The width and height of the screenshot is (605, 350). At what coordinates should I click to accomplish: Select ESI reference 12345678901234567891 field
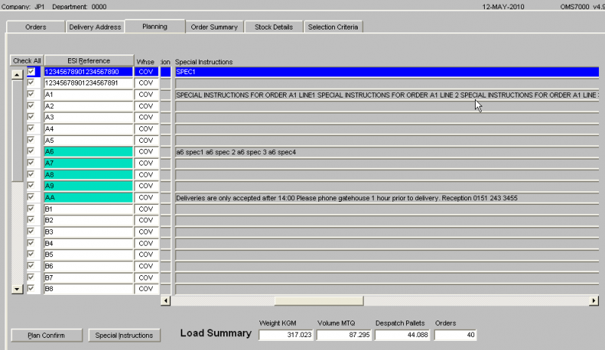pyautogui.click(x=88, y=83)
